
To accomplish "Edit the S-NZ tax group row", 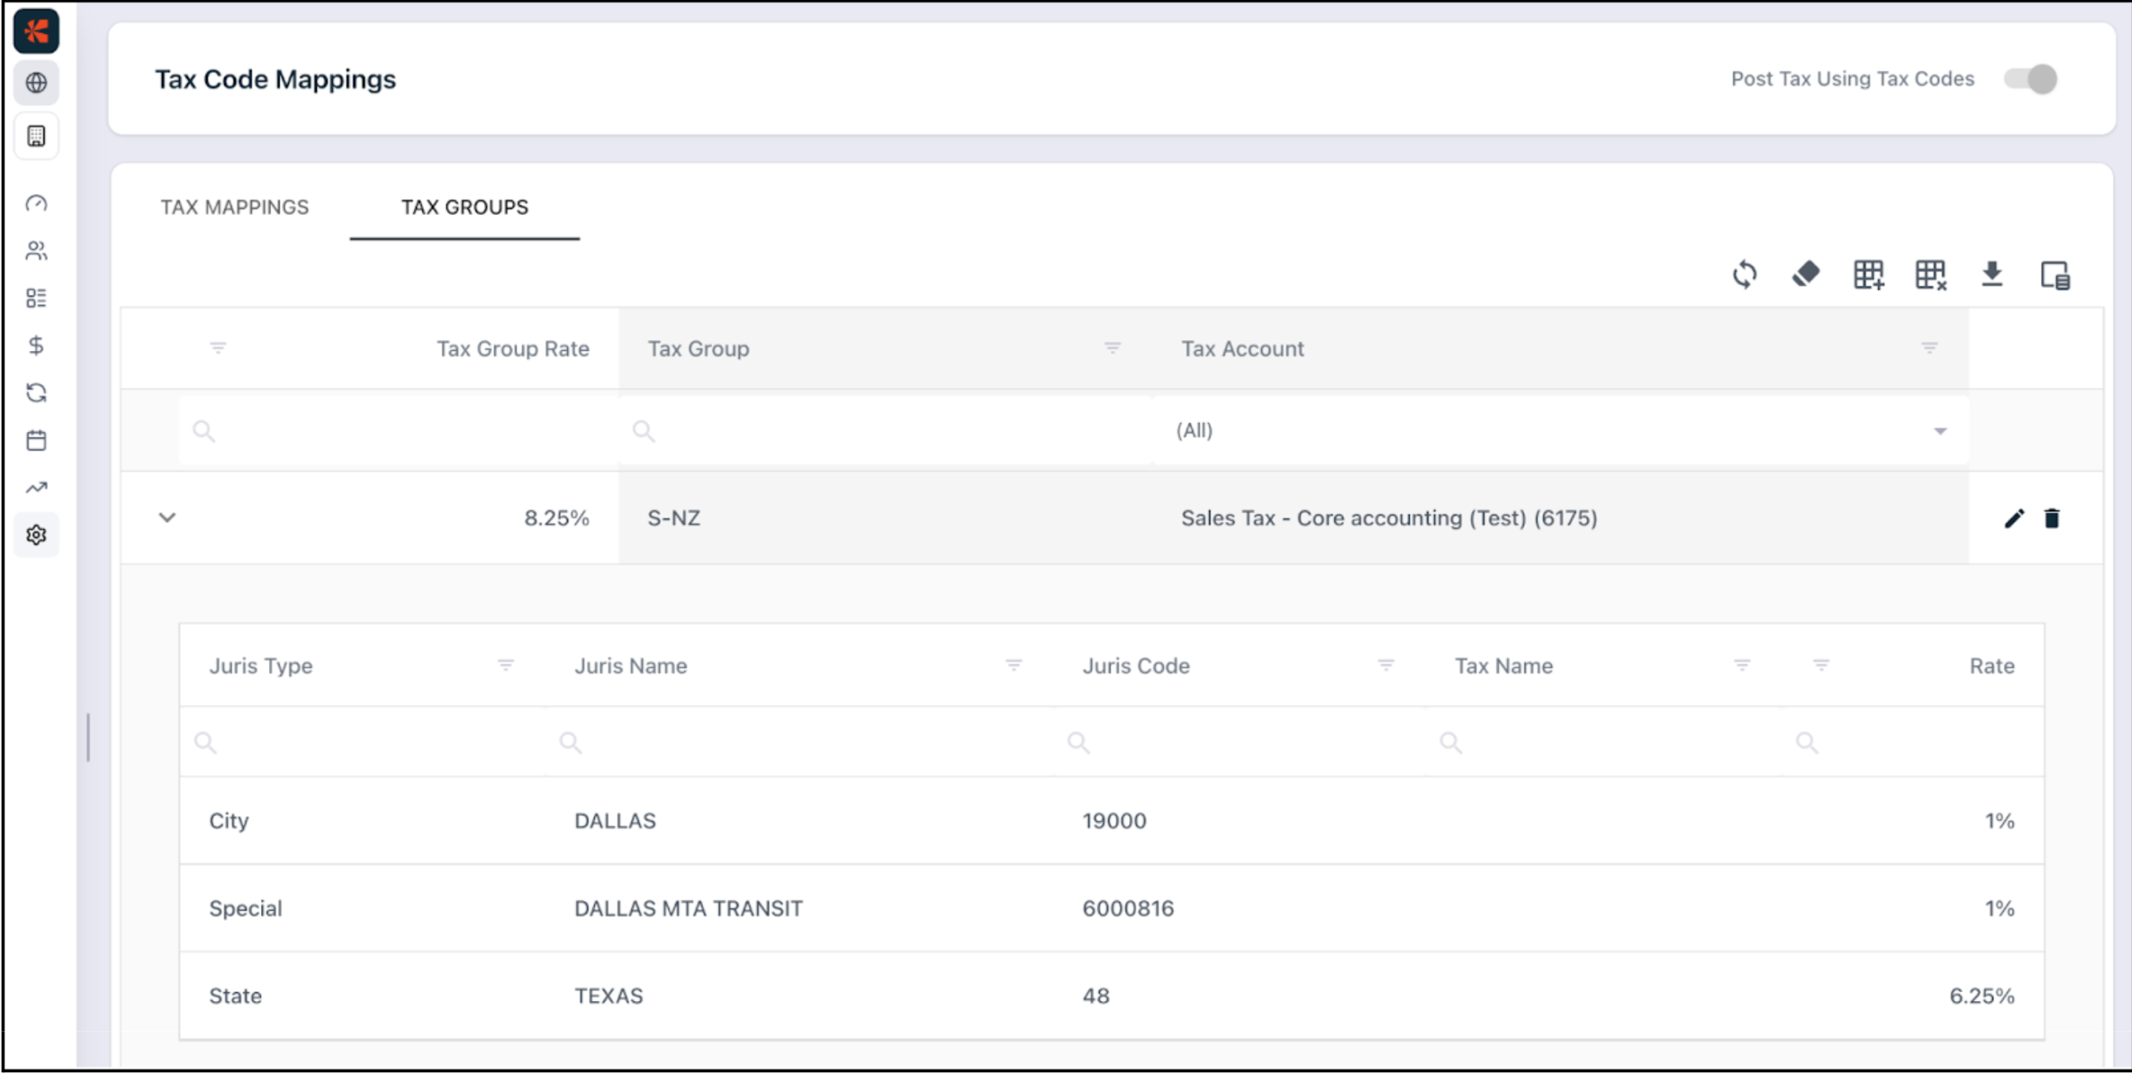I will (x=2014, y=518).
